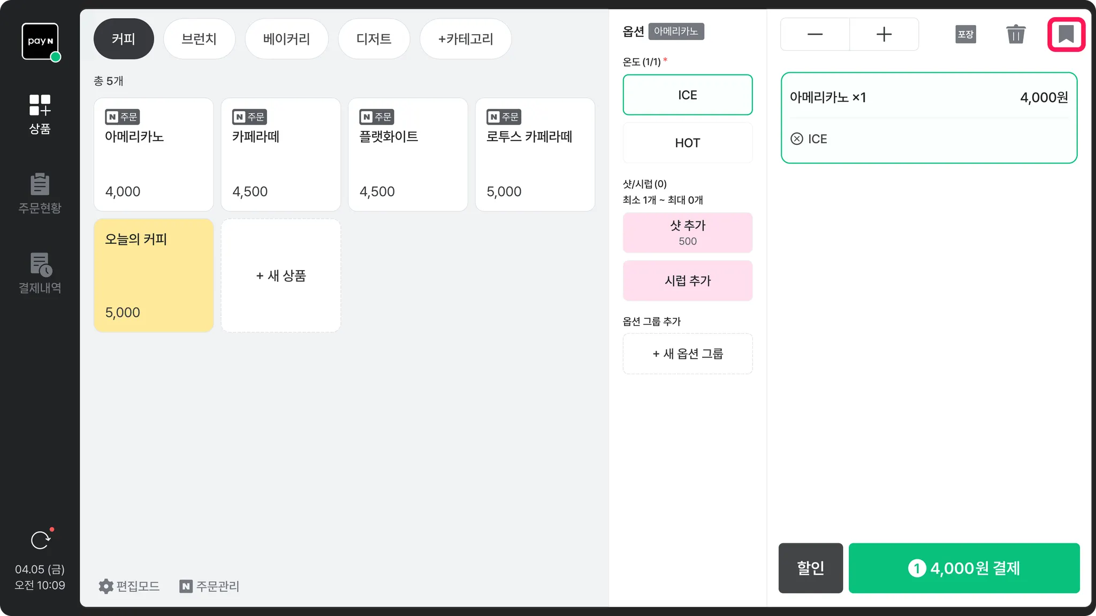This screenshot has height=616, width=1096.
Task: Click the 할인 discount button
Action: [x=810, y=568]
